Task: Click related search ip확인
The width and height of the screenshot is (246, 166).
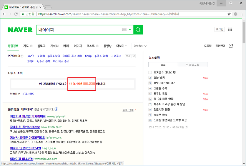Action: point(30,56)
